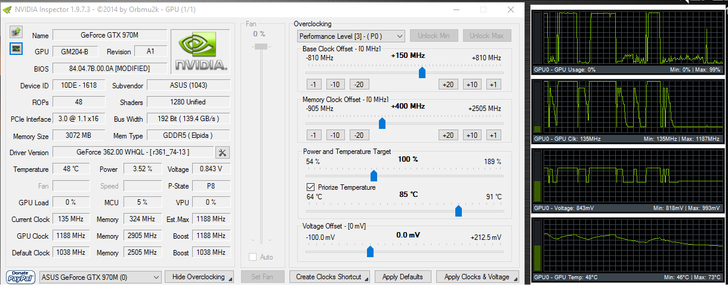
Task: Open driver profile settings wrench icon
Action: click(223, 153)
